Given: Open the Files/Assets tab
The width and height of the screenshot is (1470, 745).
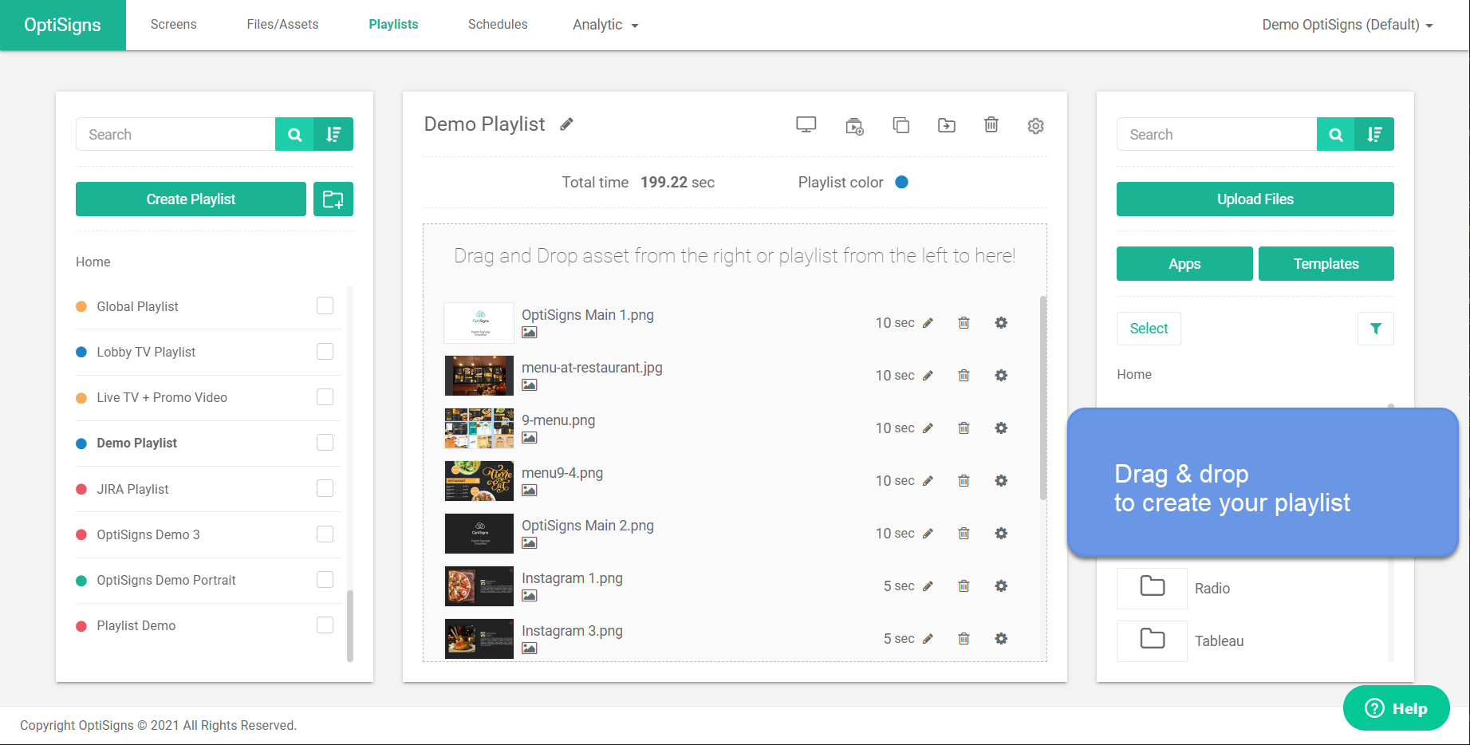Looking at the screenshot, I should click(x=282, y=25).
